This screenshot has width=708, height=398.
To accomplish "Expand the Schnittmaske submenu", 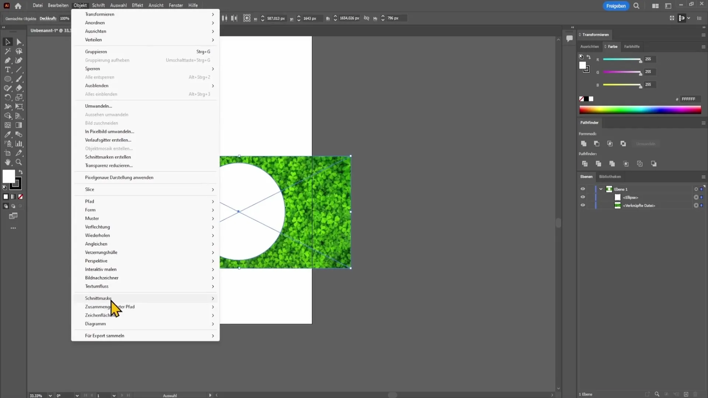I will tap(146, 298).
